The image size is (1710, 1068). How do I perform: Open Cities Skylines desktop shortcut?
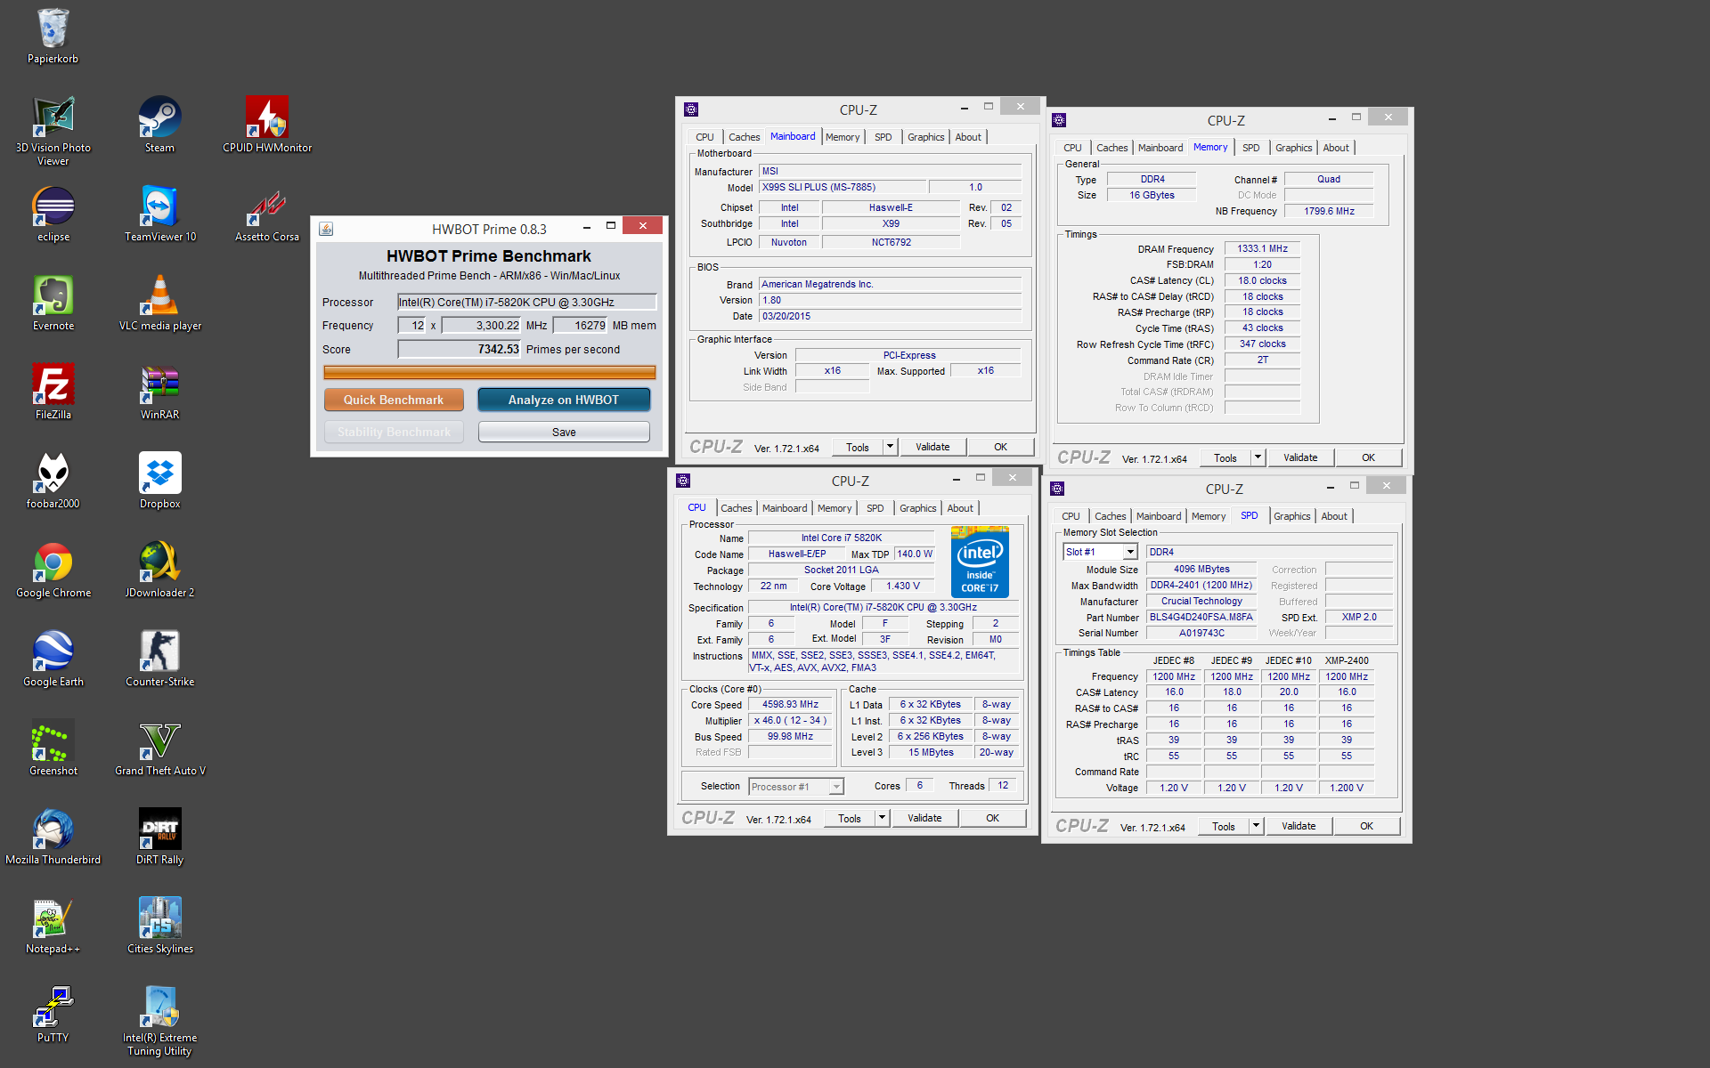tap(159, 926)
